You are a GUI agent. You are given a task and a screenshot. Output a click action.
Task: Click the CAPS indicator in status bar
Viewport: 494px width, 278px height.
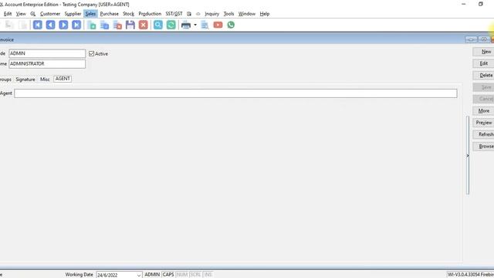pos(168,275)
